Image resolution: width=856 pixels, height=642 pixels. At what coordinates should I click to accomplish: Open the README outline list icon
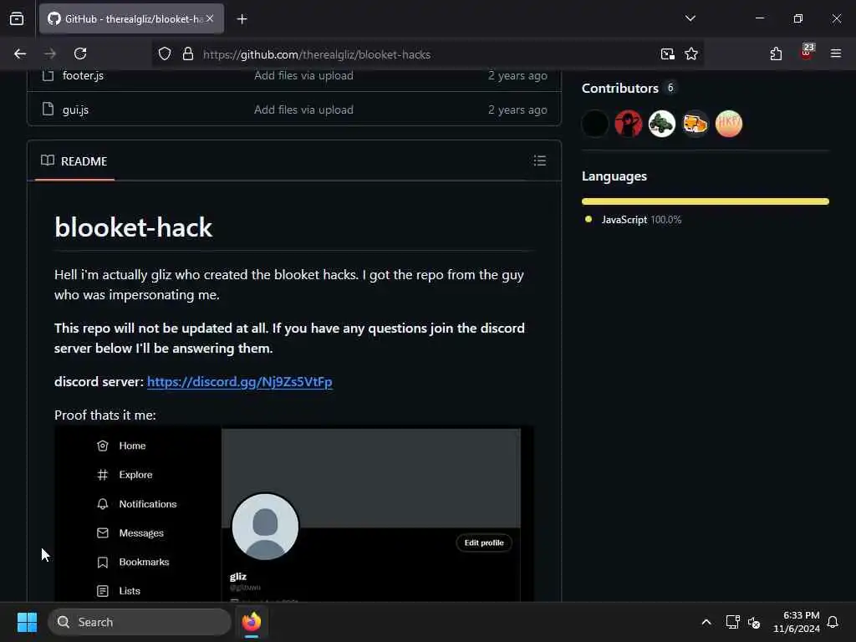click(539, 160)
